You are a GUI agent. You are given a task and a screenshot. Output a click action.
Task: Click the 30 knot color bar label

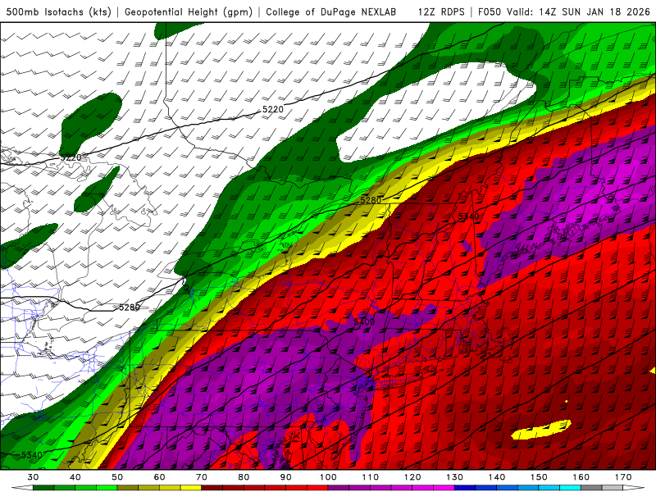[33, 477]
